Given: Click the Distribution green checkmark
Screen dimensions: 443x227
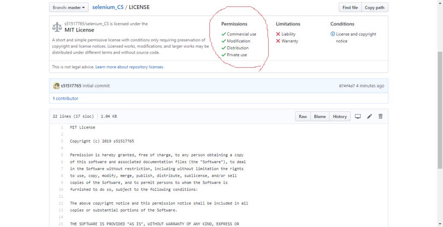Looking at the screenshot, I should 224,48.
